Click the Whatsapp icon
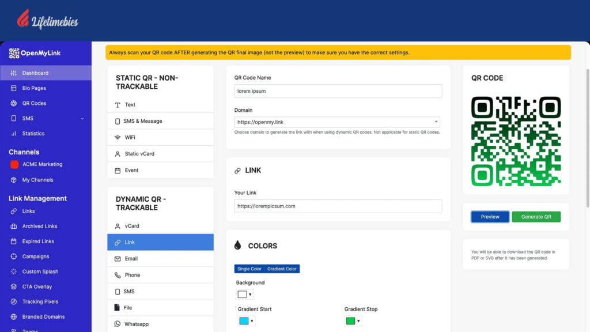This screenshot has width=590, height=332. click(x=118, y=324)
